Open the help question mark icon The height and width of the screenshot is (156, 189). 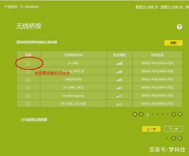click(x=179, y=27)
